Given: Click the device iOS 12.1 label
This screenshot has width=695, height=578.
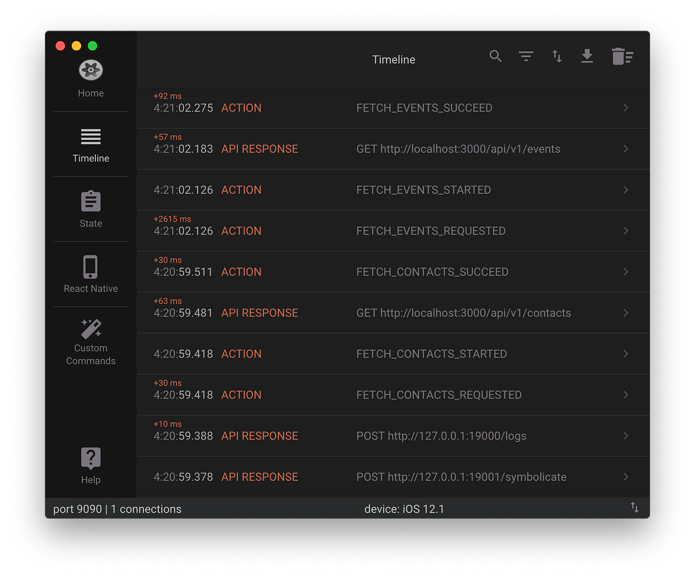Looking at the screenshot, I should tap(404, 508).
